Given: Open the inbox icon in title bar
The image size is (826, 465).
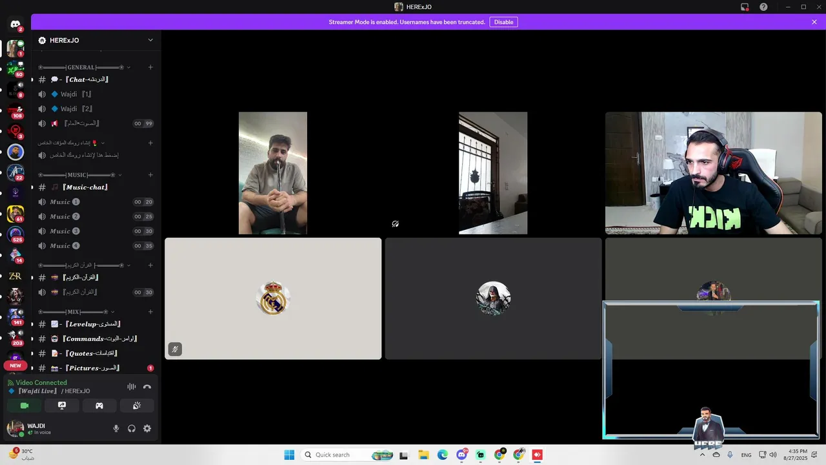Looking at the screenshot, I should point(745,7).
